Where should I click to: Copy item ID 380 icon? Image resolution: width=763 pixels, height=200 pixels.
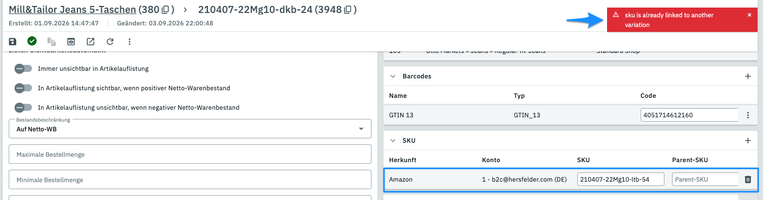[166, 10]
